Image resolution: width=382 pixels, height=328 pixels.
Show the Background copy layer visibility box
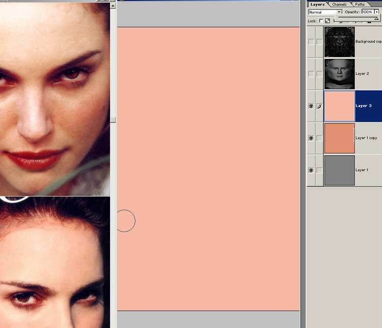(311, 42)
